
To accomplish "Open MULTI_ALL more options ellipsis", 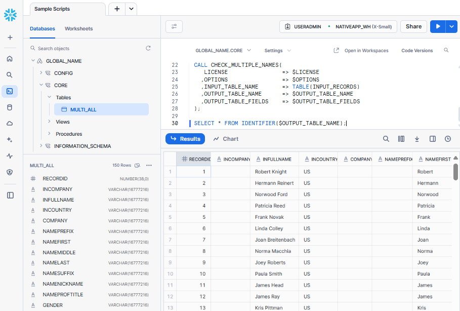I will pyautogui.click(x=149, y=165).
